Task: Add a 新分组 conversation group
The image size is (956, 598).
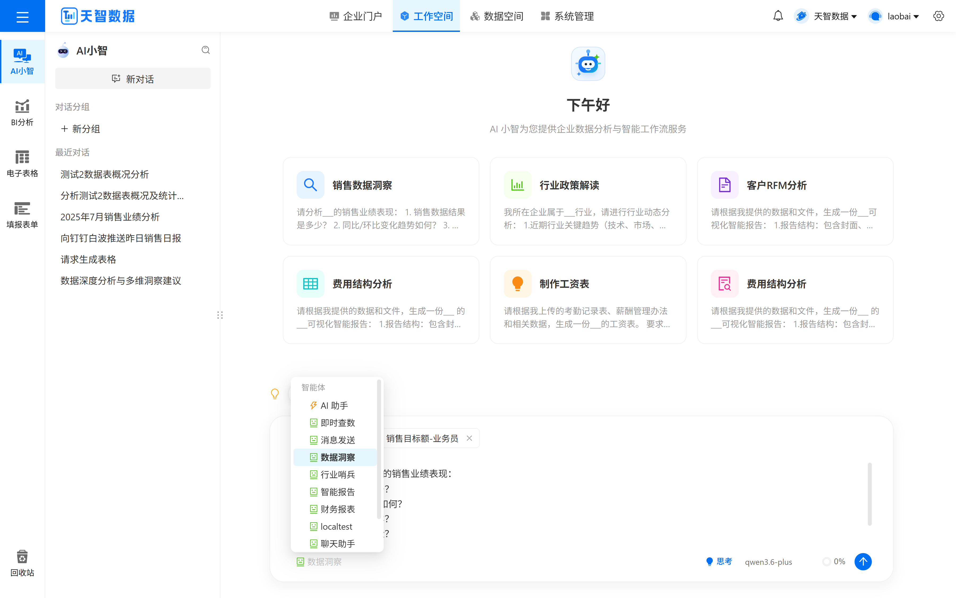Action: (80, 129)
